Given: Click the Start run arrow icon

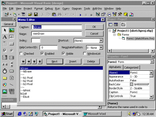Looking at the screenshot, I should tap(80, 15).
